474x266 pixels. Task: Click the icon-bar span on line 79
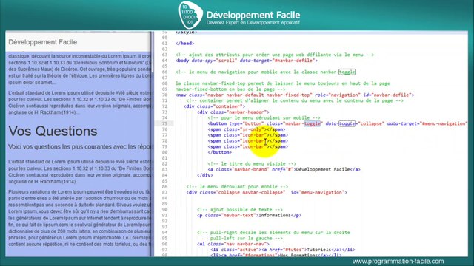point(248,146)
